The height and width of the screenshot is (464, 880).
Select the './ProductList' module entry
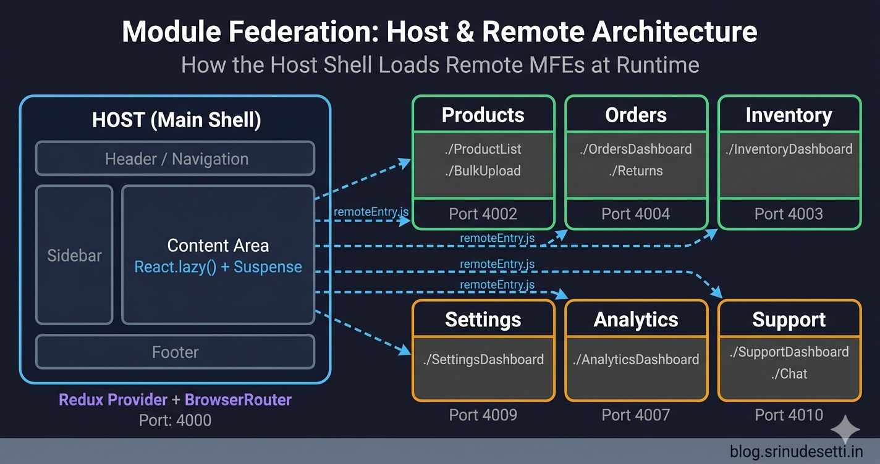tap(483, 149)
